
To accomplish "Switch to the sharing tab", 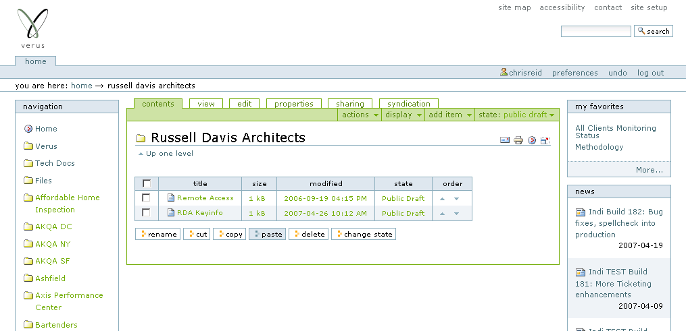I will (350, 104).
